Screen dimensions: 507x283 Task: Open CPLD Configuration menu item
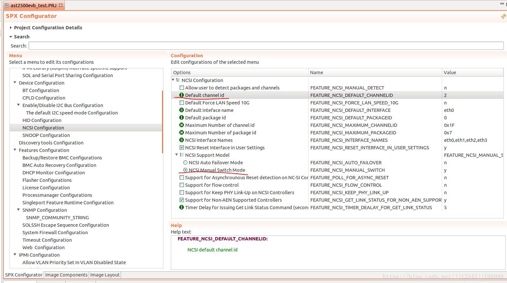pyautogui.click(x=44, y=98)
